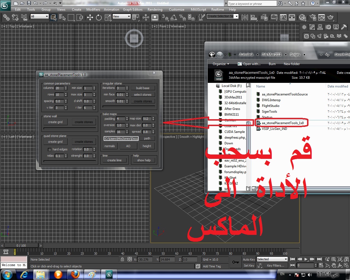This screenshot has height=280, width=350.
Task: Toggle the 3D Snaps icon
Action: point(165,17)
